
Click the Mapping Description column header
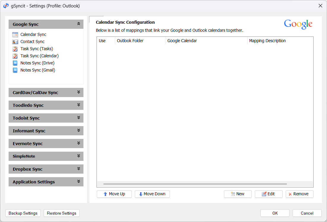280,41
